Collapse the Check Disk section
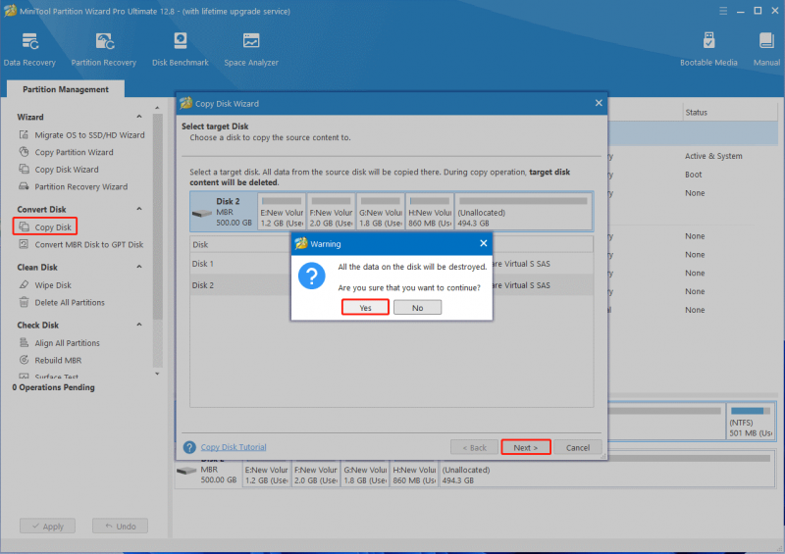The width and height of the screenshot is (785, 554). point(139,325)
